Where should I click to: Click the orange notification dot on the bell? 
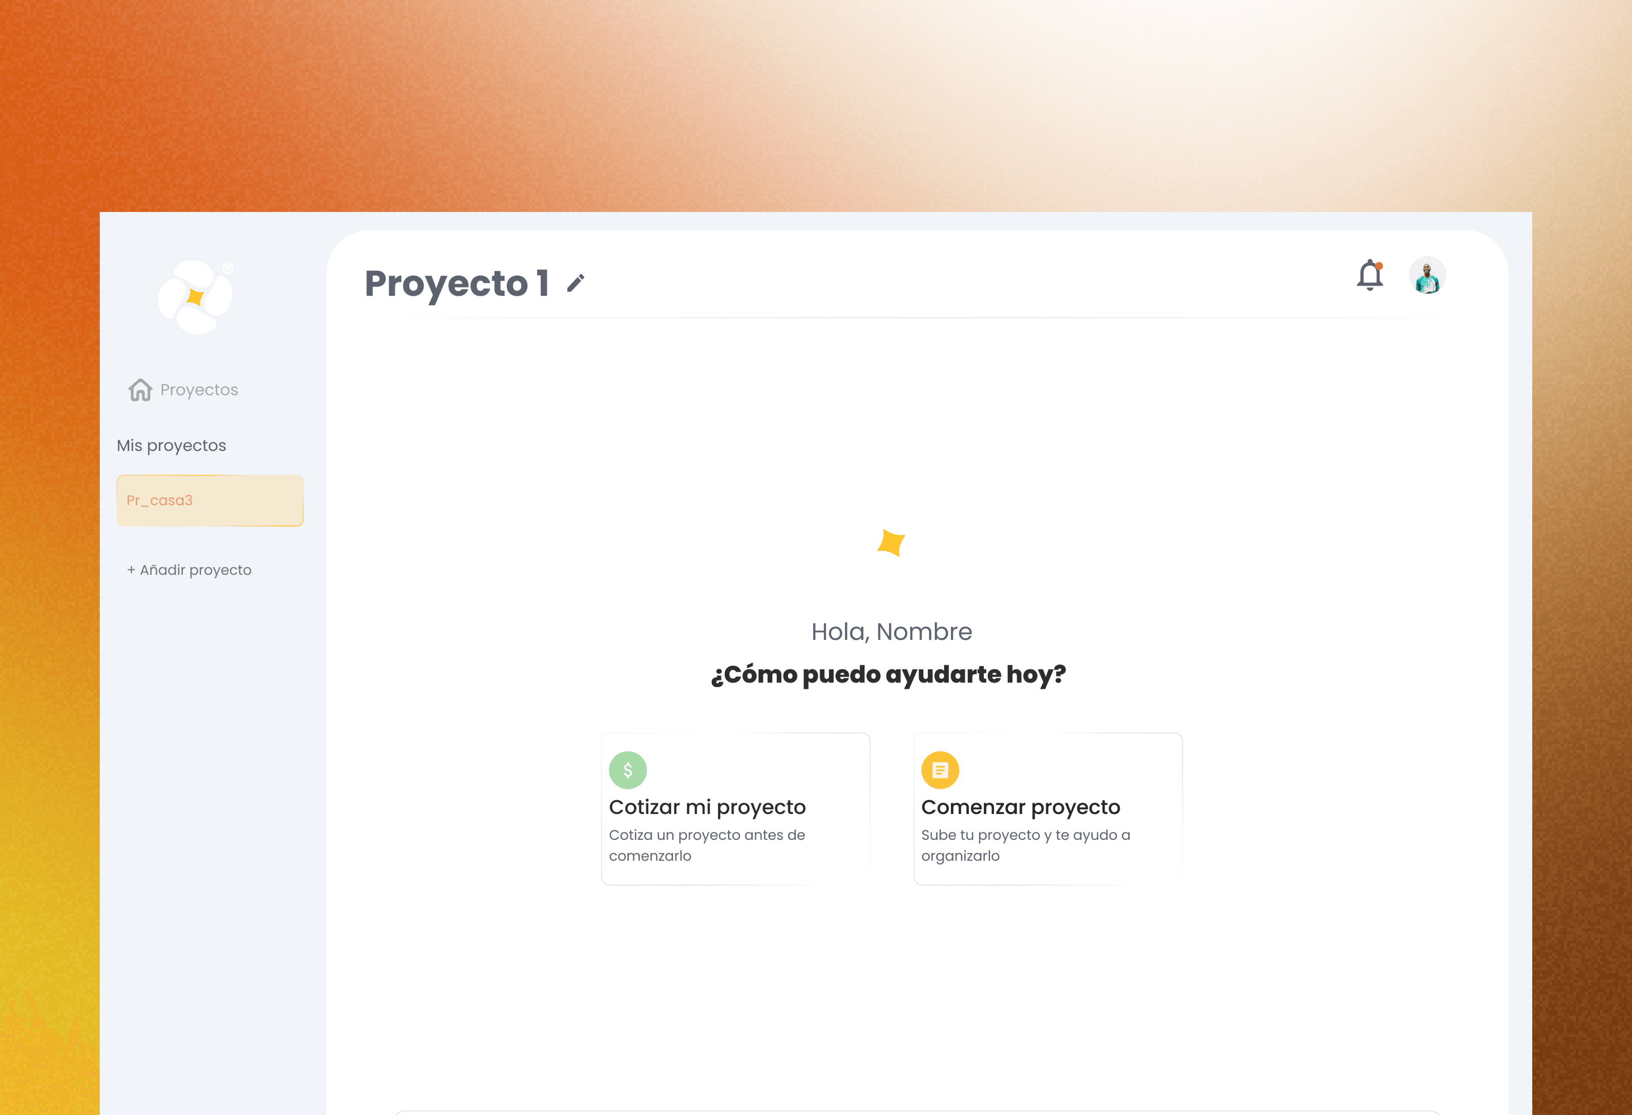[1379, 265]
